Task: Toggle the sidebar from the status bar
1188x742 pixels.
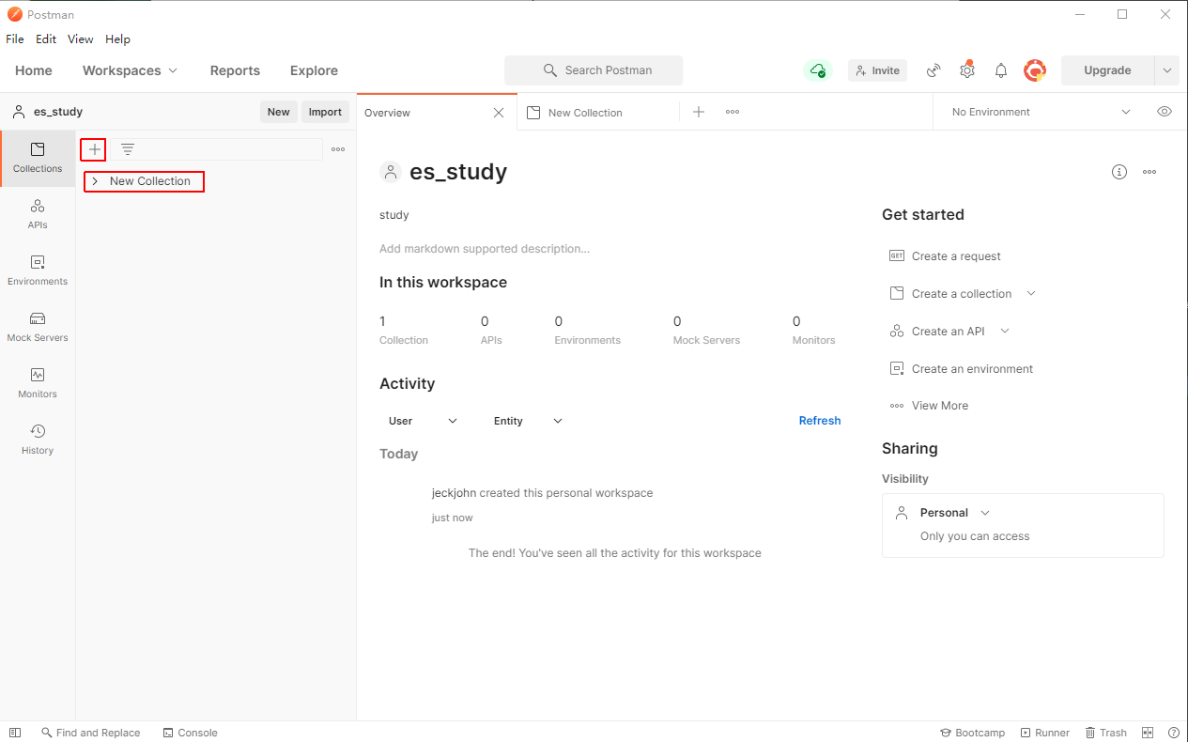Action: tap(15, 733)
